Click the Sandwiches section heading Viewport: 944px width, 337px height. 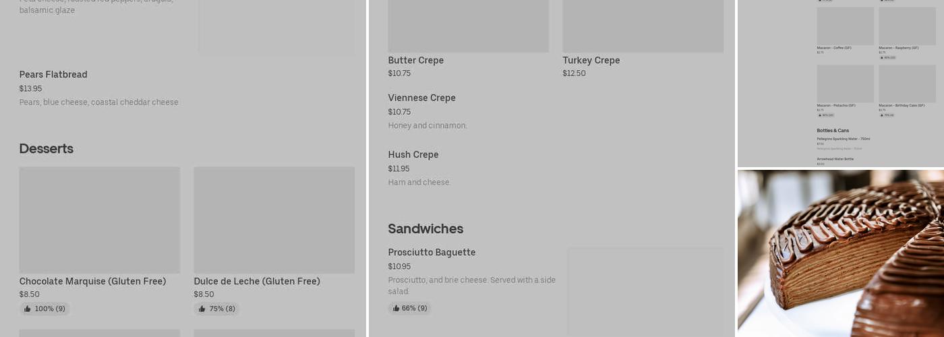[425, 228]
